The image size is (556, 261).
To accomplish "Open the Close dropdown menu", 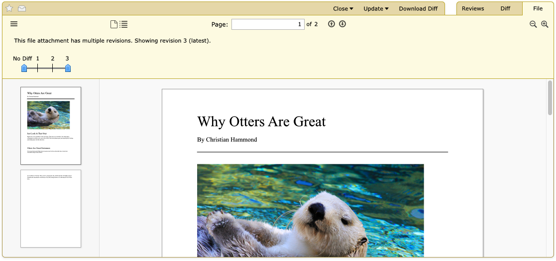I will pos(343,9).
